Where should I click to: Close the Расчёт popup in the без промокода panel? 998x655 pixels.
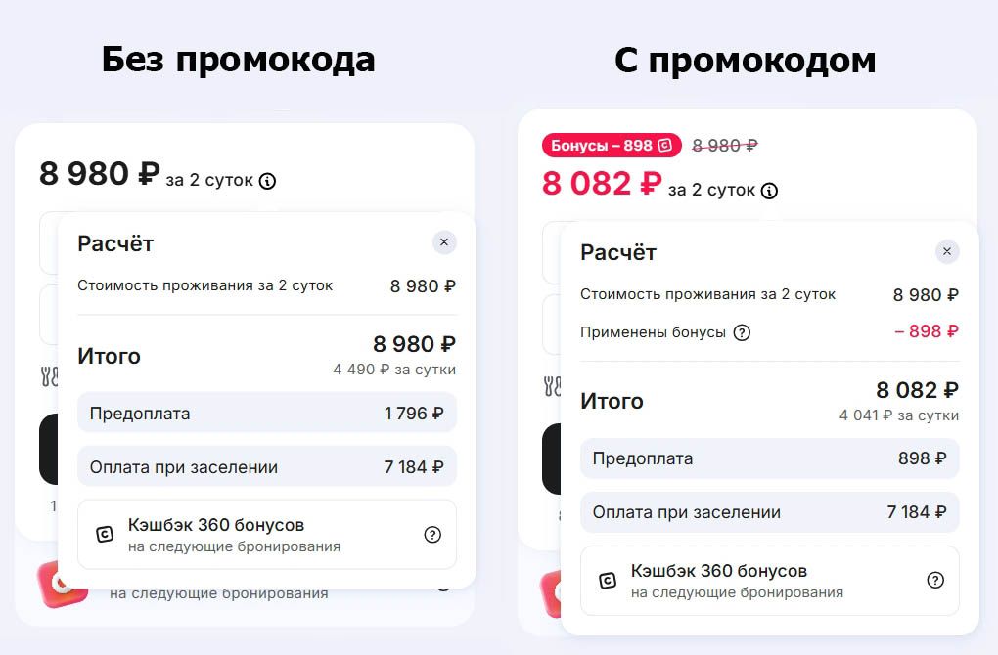[x=444, y=242]
